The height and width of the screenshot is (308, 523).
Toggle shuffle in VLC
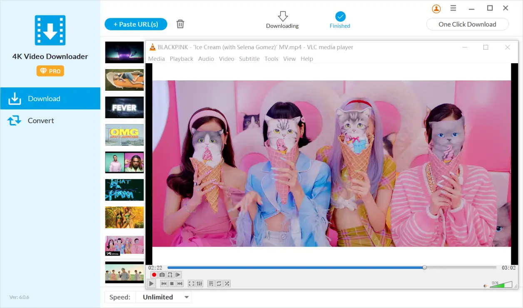pos(227,283)
